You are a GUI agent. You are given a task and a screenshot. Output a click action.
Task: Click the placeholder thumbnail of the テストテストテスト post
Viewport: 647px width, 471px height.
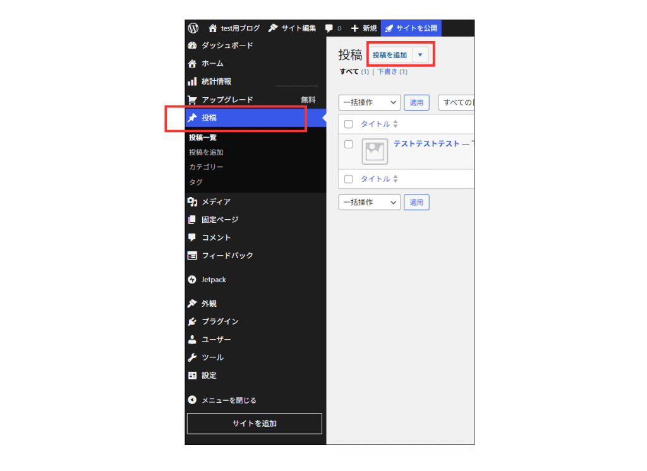point(374,152)
